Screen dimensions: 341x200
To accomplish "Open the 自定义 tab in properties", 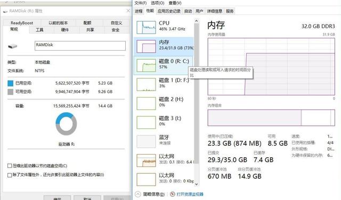I will click(116, 23).
